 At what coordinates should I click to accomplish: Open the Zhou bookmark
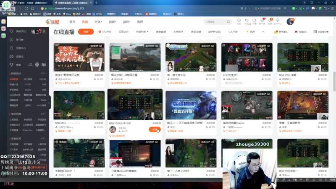pos(67,14)
